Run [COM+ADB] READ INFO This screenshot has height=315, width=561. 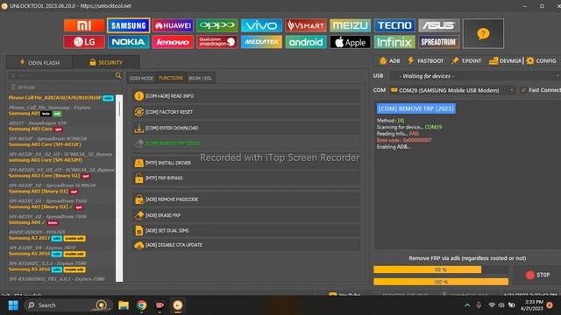pyautogui.click(x=246, y=96)
